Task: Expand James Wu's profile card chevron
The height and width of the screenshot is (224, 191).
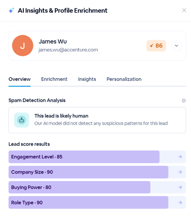Action: [177, 46]
